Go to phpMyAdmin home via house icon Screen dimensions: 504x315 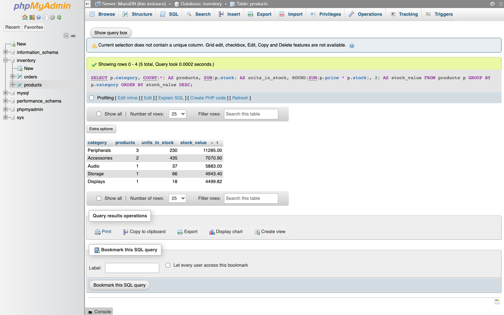(x=24, y=17)
